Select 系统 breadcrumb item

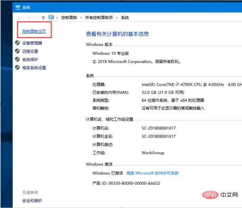click(125, 18)
